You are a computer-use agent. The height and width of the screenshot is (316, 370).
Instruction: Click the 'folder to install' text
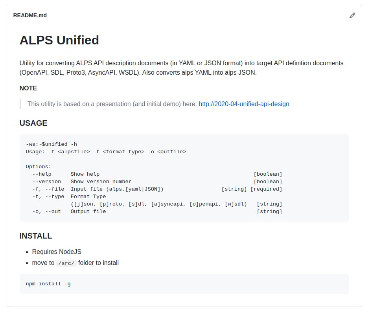[x=98, y=263]
